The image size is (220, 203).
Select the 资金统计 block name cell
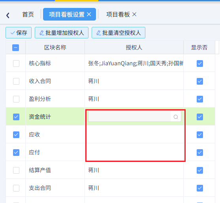click(55, 117)
